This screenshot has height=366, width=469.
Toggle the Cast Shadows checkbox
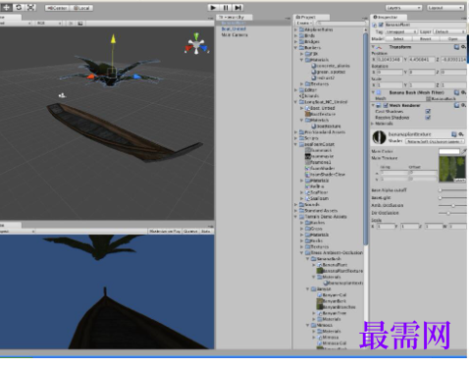(x=428, y=112)
